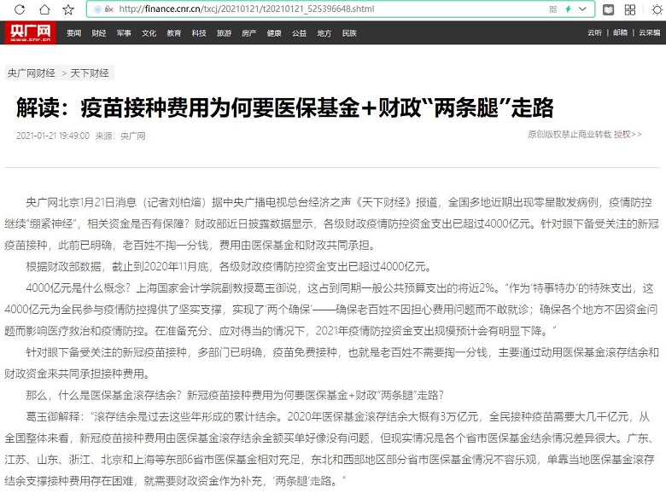This screenshot has height=493, width=666.
Task: Open the 财经 navigation tab
Action: 99,33
